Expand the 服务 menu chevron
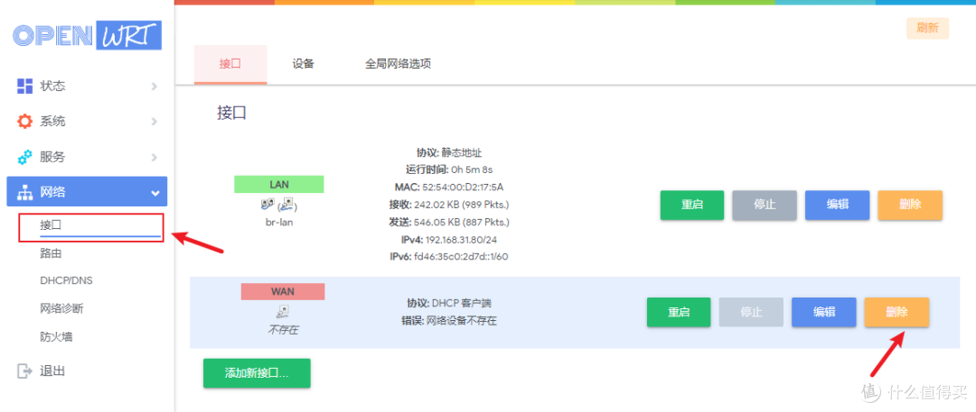The width and height of the screenshot is (976, 412). pos(155,157)
